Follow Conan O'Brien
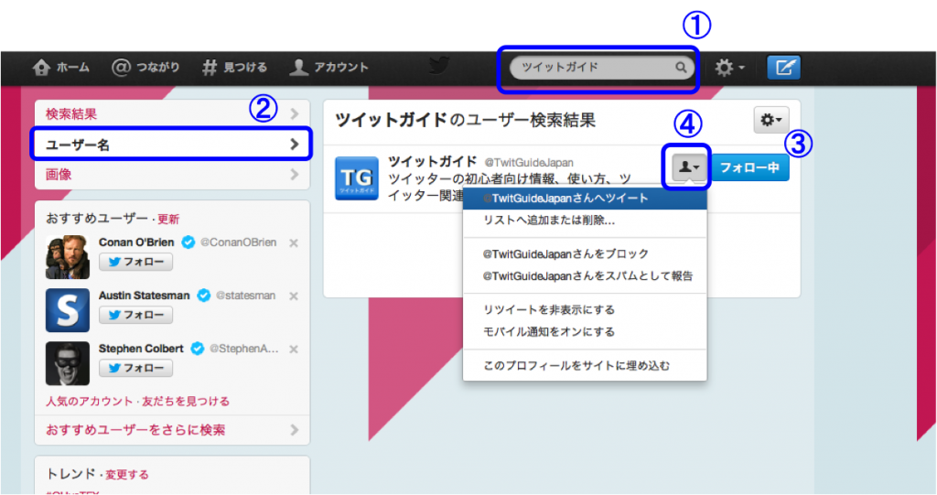Image resolution: width=937 pixels, height=495 pixels. click(x=135, y=262)
